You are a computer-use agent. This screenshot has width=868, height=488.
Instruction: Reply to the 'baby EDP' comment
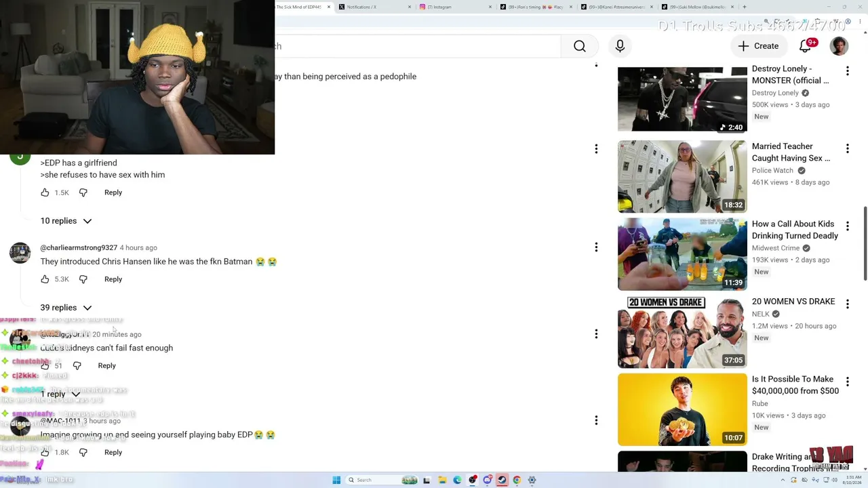click(113, 453)
